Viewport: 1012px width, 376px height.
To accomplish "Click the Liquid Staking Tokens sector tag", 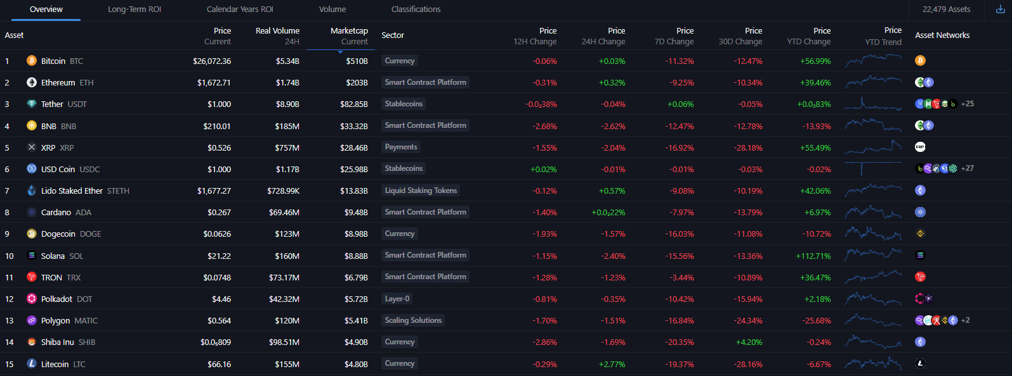I will click(x=421, y=191).
